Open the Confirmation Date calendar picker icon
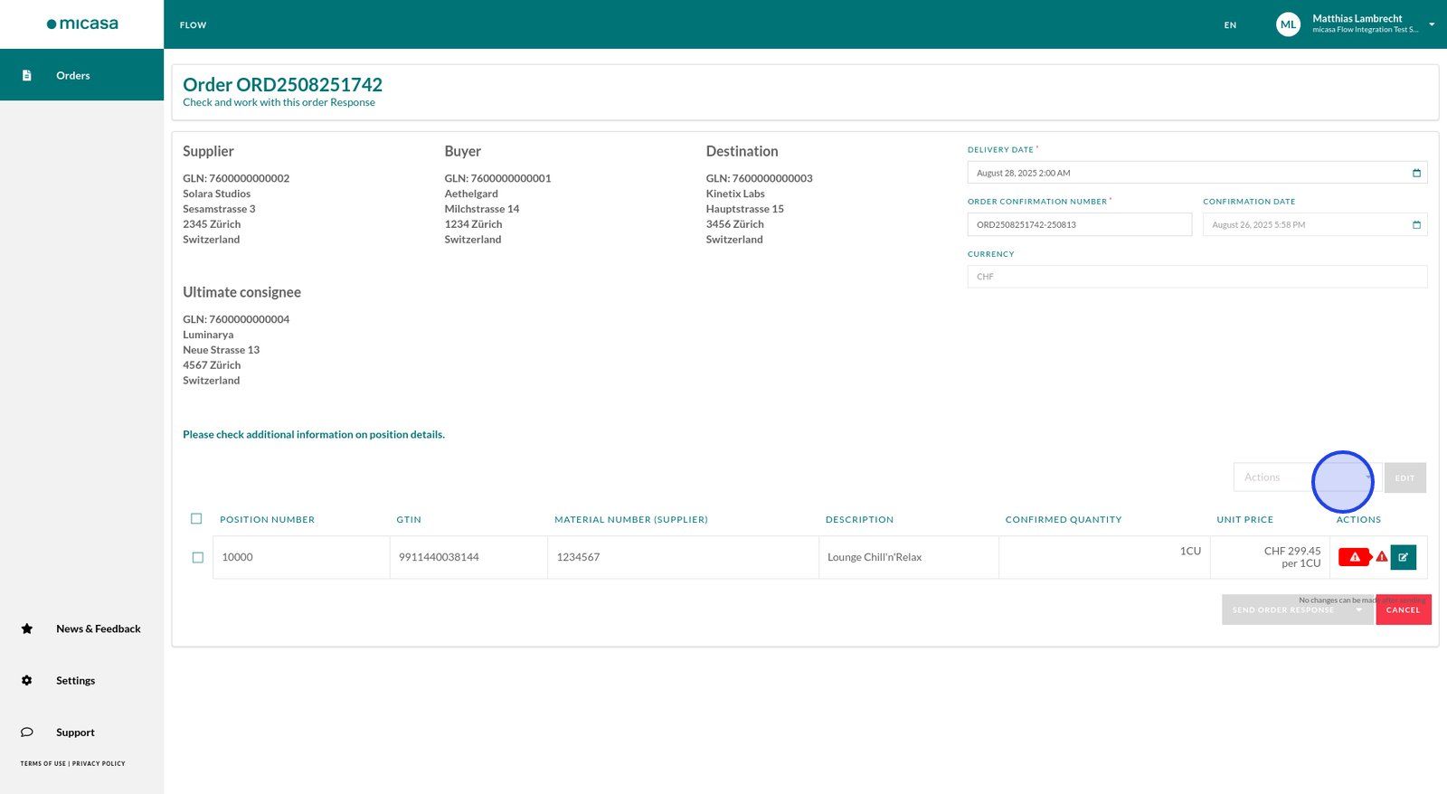The width and height of the screenshot is (1447, 794). (1416, 224)
